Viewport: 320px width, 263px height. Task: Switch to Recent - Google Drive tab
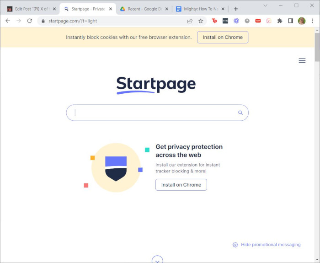(144, 9)
